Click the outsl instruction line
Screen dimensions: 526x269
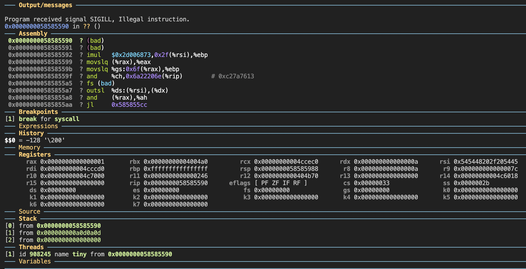pos(95,91)
